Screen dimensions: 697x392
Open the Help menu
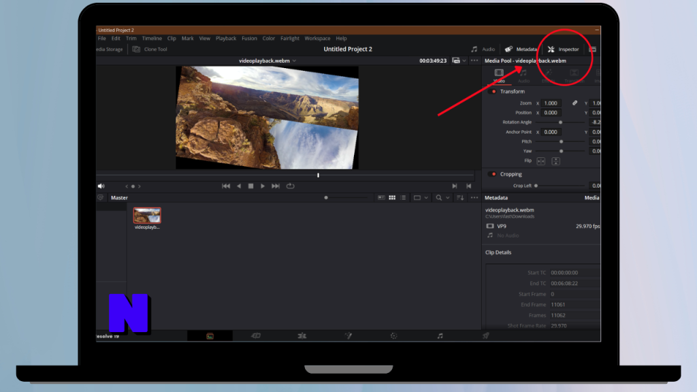tap(342, 39)
